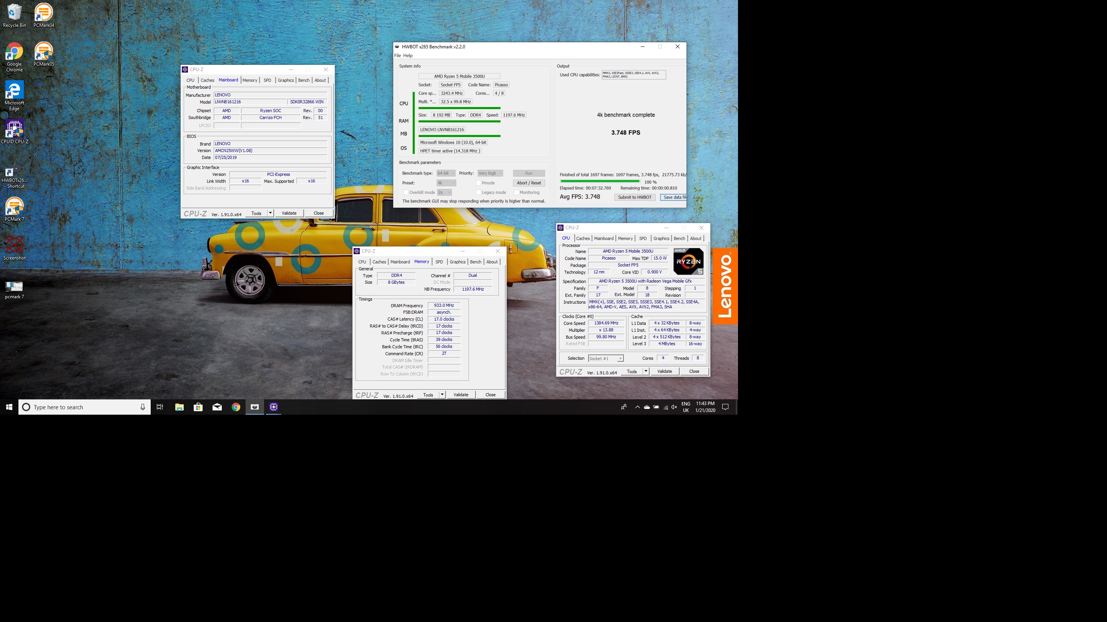
Task: Expand Tools arrow in Memory CPU-Z window
Action: coord(442,394)
